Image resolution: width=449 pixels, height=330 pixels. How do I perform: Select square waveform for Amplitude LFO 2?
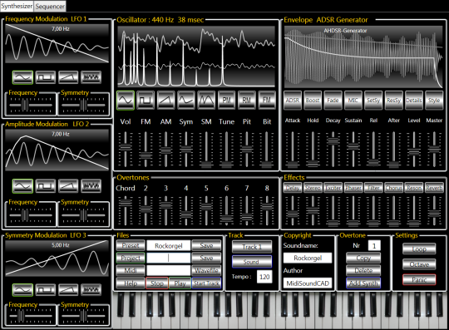tap(46, 186)
